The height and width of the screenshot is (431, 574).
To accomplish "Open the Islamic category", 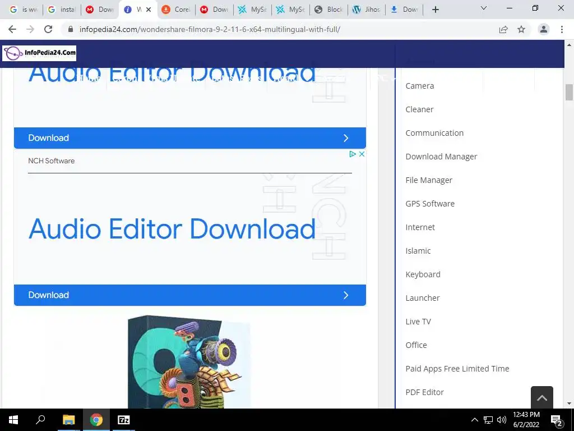I will point(418,251).
